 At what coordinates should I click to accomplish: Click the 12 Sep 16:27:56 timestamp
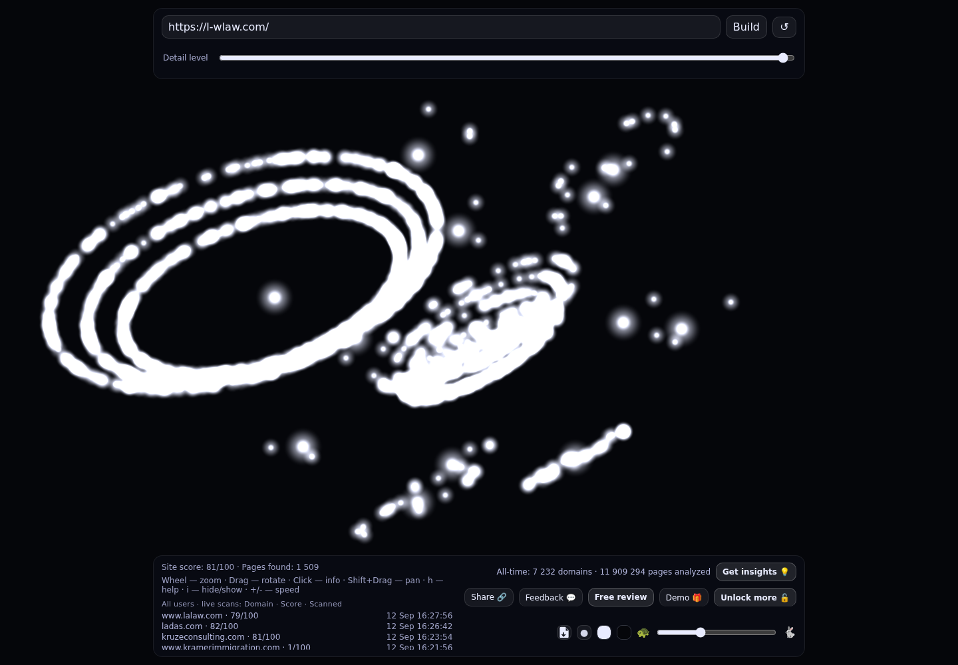click(419, 616)
